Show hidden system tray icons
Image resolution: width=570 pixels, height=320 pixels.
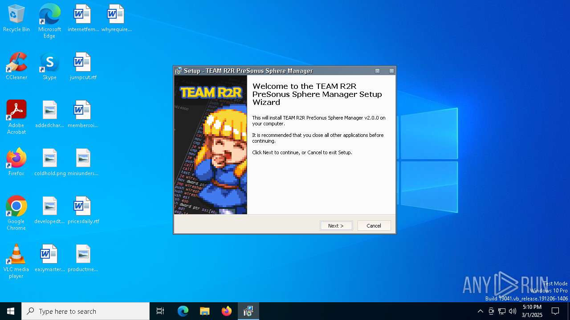click(x=480, y=311)
